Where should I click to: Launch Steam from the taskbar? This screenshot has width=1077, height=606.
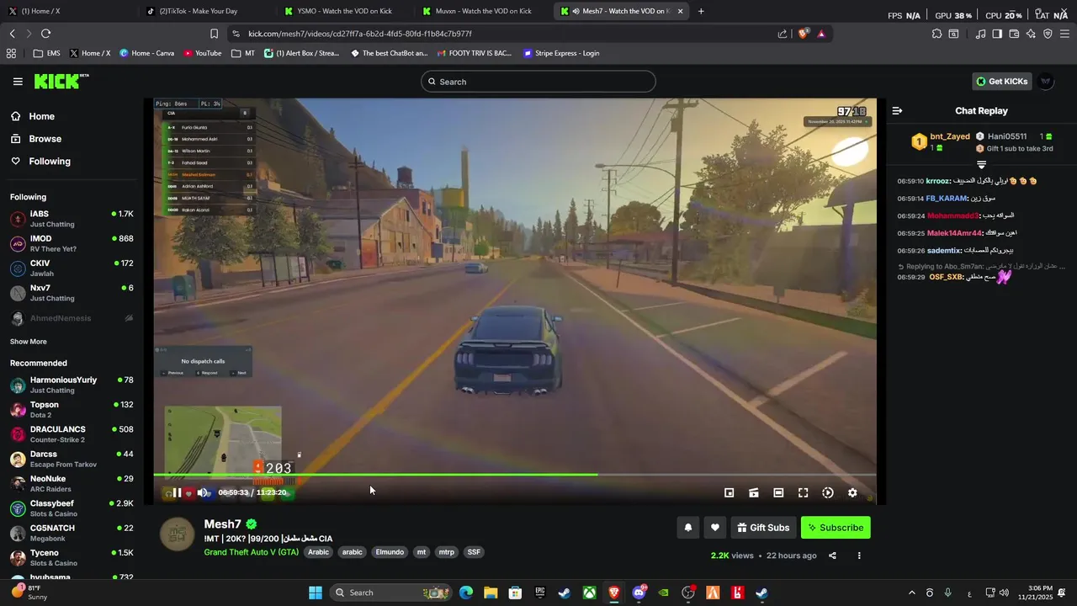coord(565,593)
